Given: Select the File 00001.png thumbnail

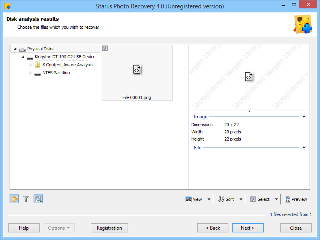Looking at the screenshot, I should click(x=137, y=73).
